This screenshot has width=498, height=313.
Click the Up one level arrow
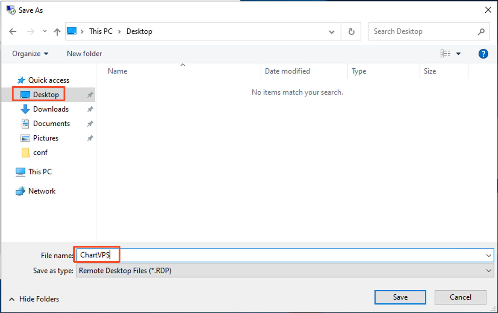point(57,32)
